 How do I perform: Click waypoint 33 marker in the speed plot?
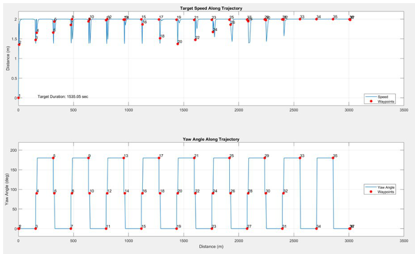[x=300, y=19]
